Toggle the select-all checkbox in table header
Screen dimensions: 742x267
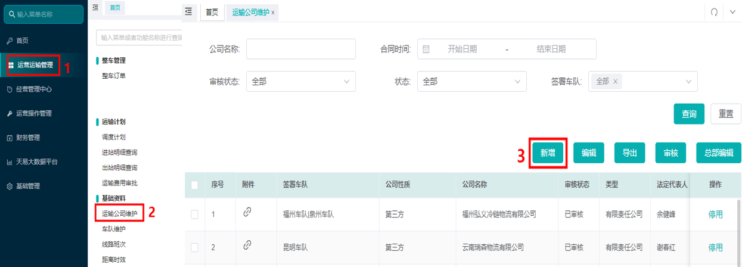tap(194, 185)
